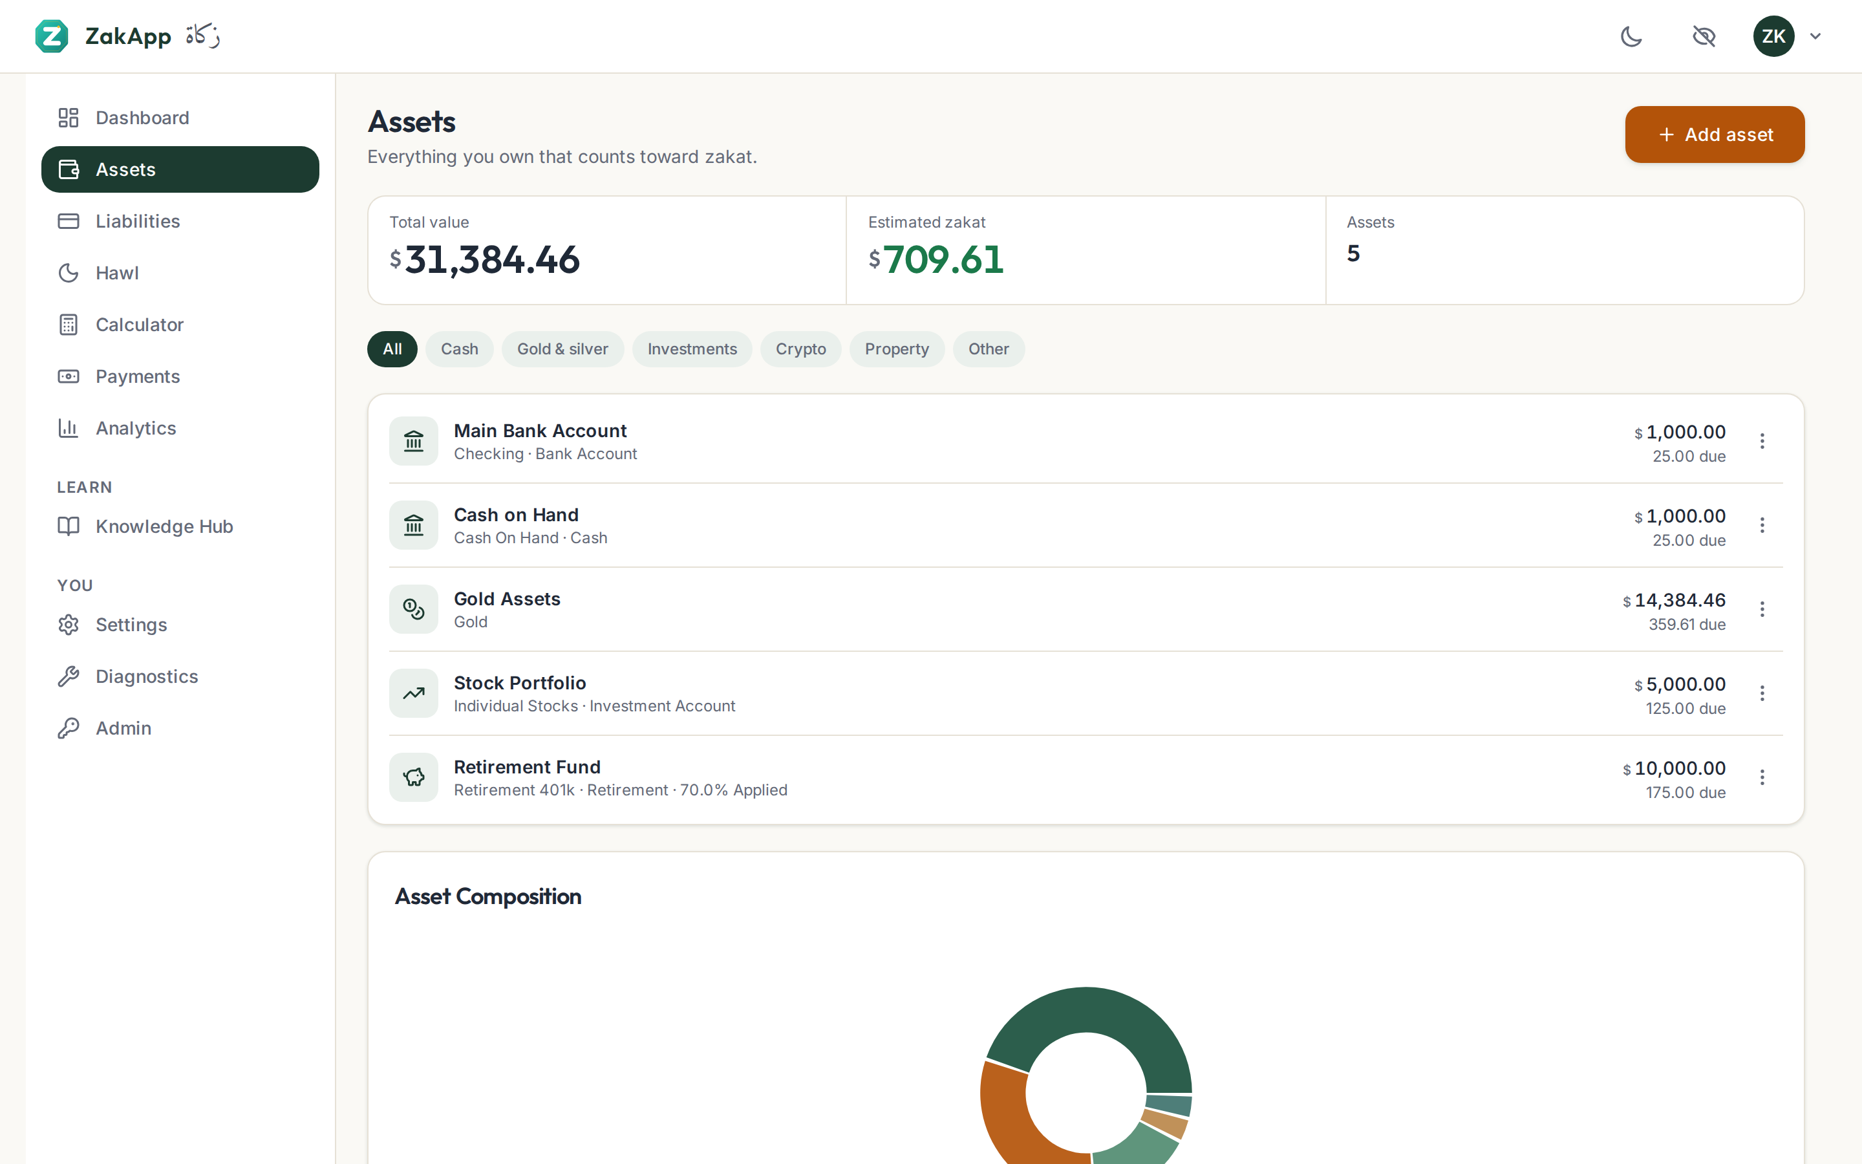Click the Admin key icon
This screenshot has width=1862, height=1164.
click(x=69, y=727)
